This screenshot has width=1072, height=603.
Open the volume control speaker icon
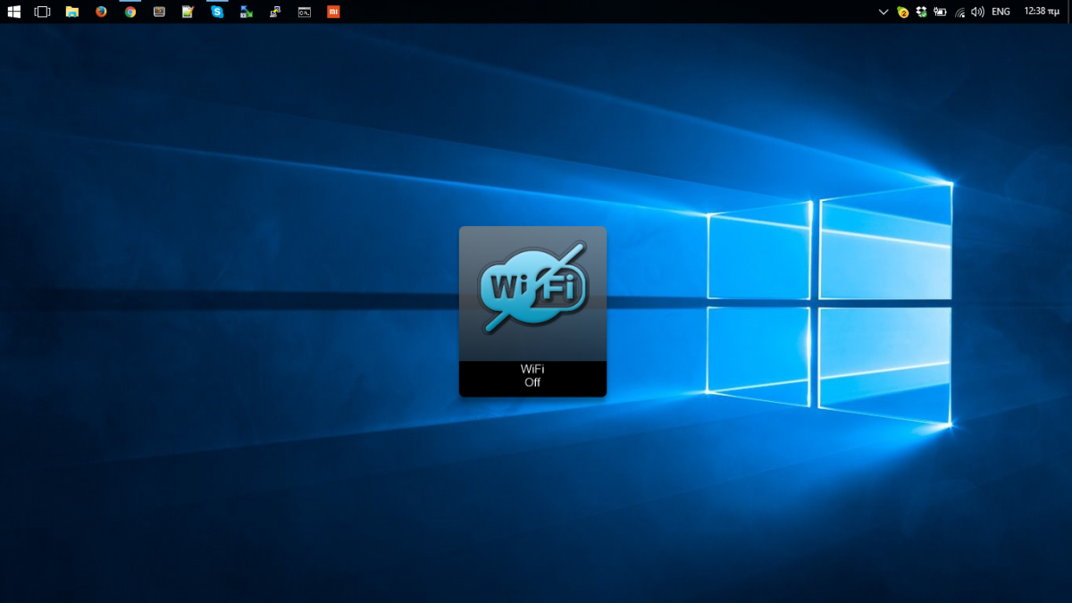pos(977,12)
